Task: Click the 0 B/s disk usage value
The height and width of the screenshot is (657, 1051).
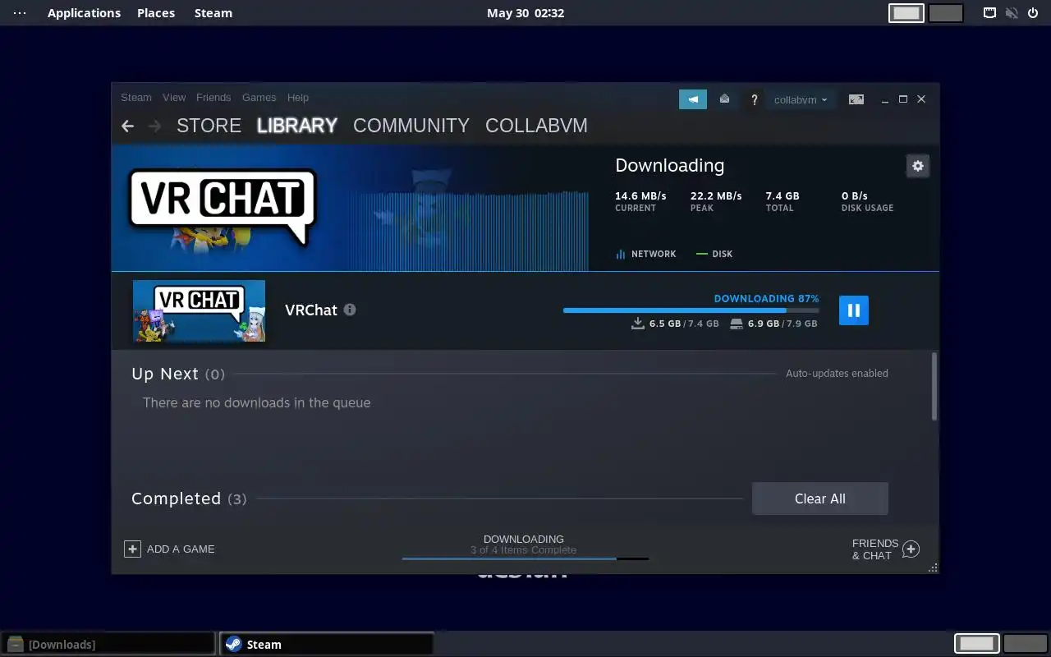Action: pos(855,196)
